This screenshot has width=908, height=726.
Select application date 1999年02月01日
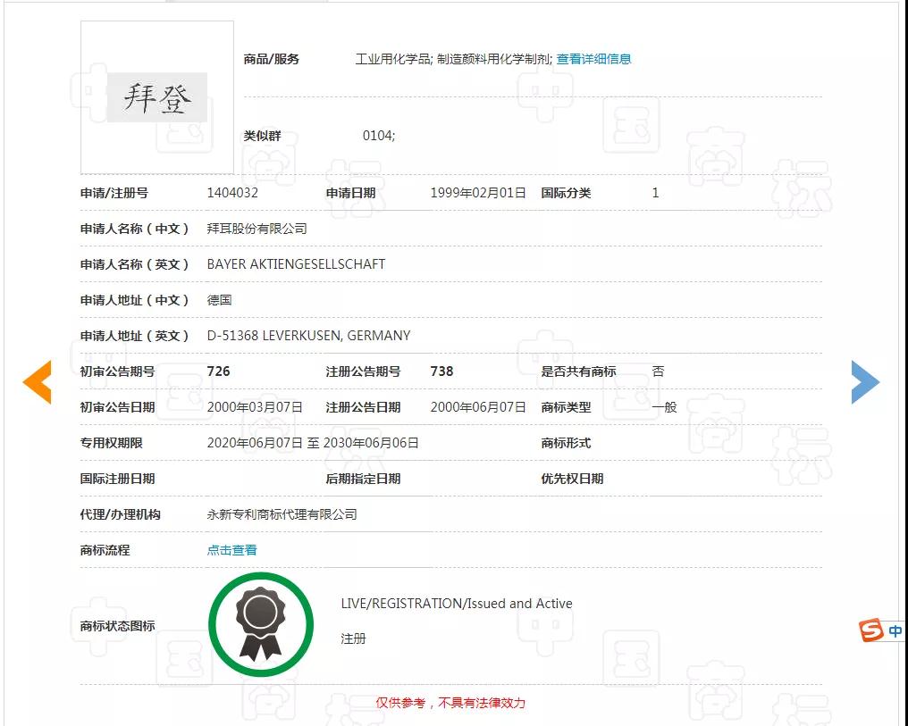478,193
